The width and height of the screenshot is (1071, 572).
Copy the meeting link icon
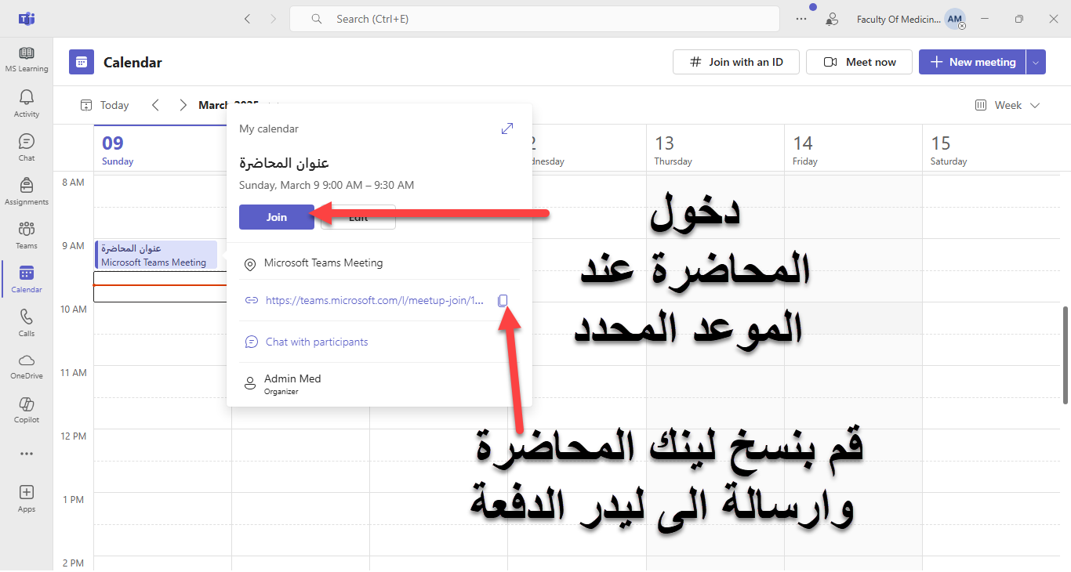tap(503, 300)
